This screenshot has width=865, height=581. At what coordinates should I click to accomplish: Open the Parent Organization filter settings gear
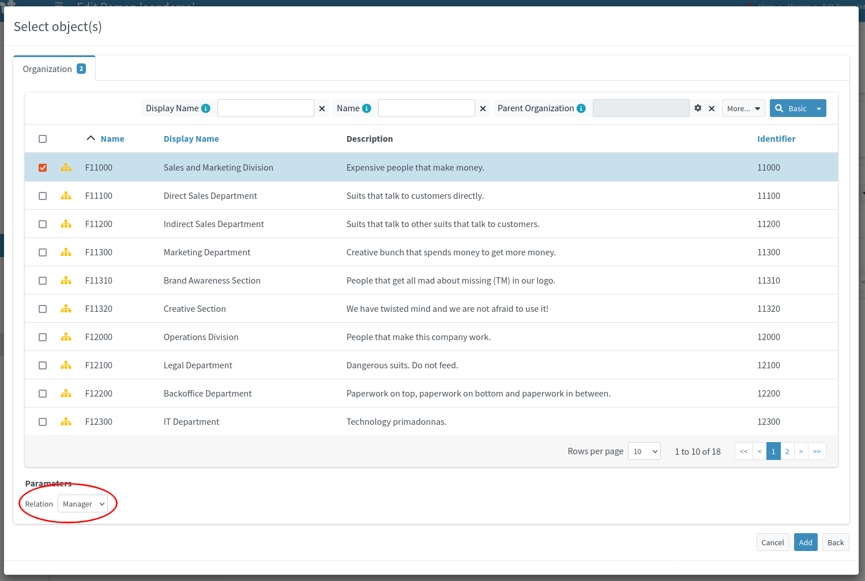(x=698, y=108)
